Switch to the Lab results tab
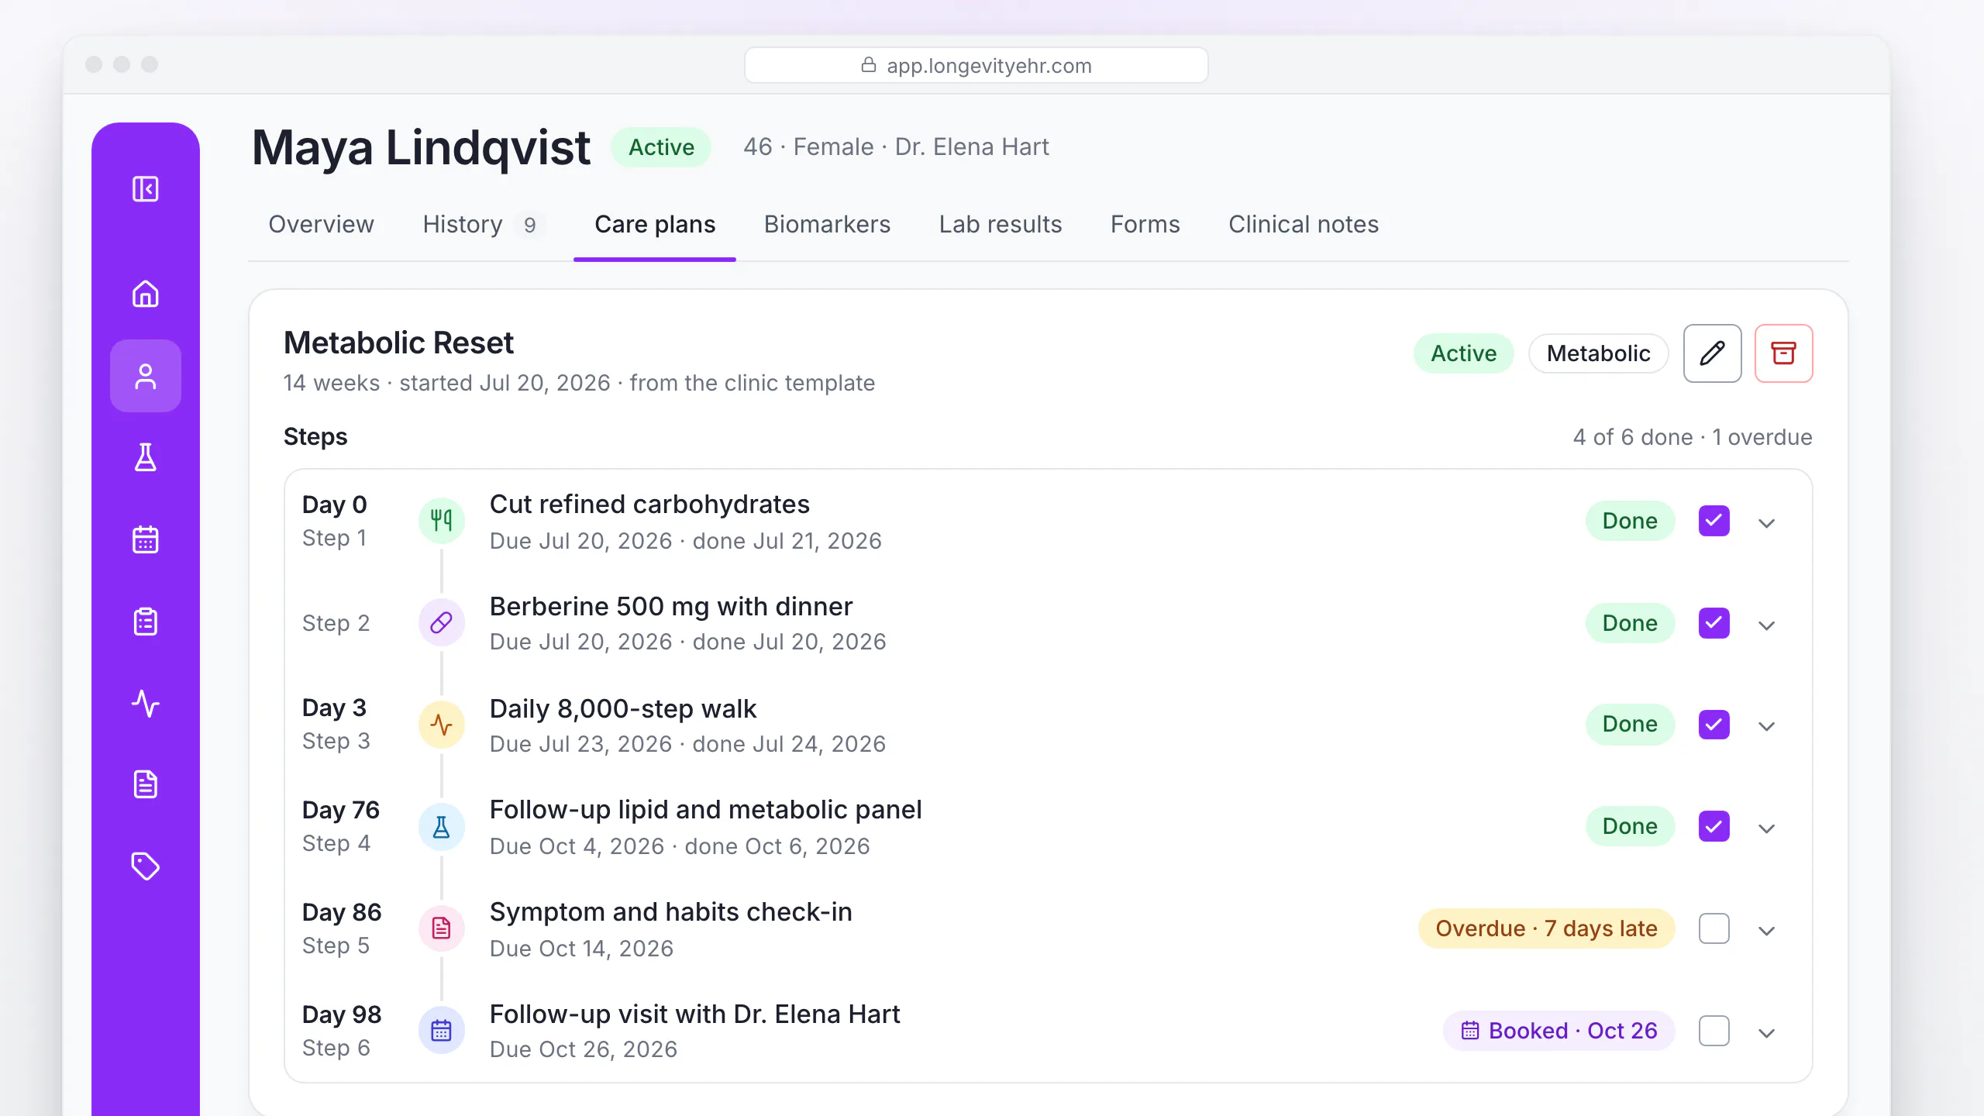The height and width of the screenshot is (1116, 1984). (1000, 224)
